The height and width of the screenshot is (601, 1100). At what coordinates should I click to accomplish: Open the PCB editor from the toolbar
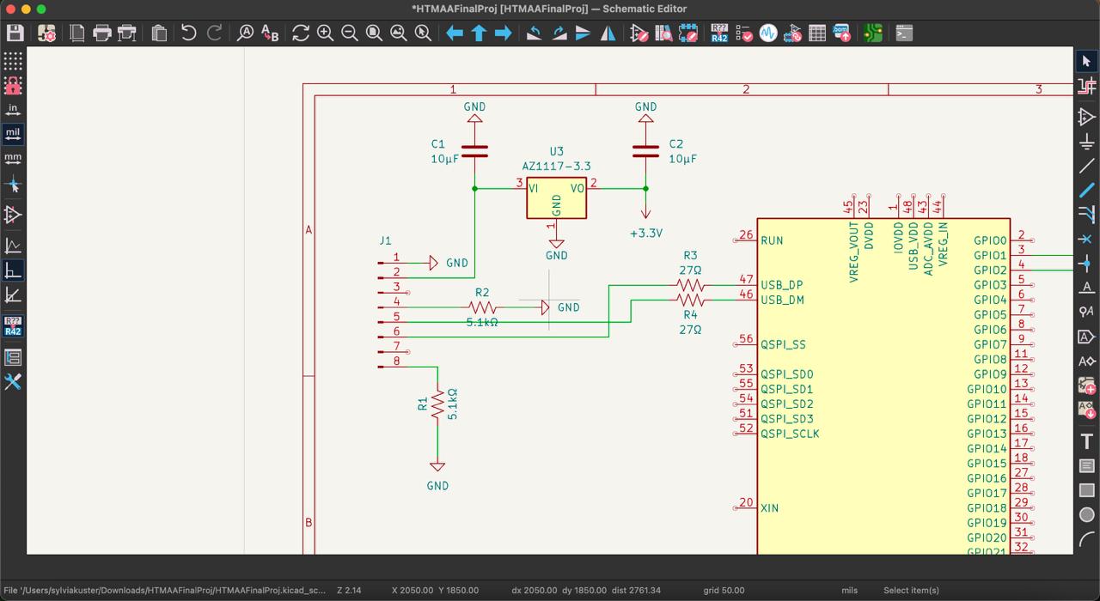(x=873, y=33)
